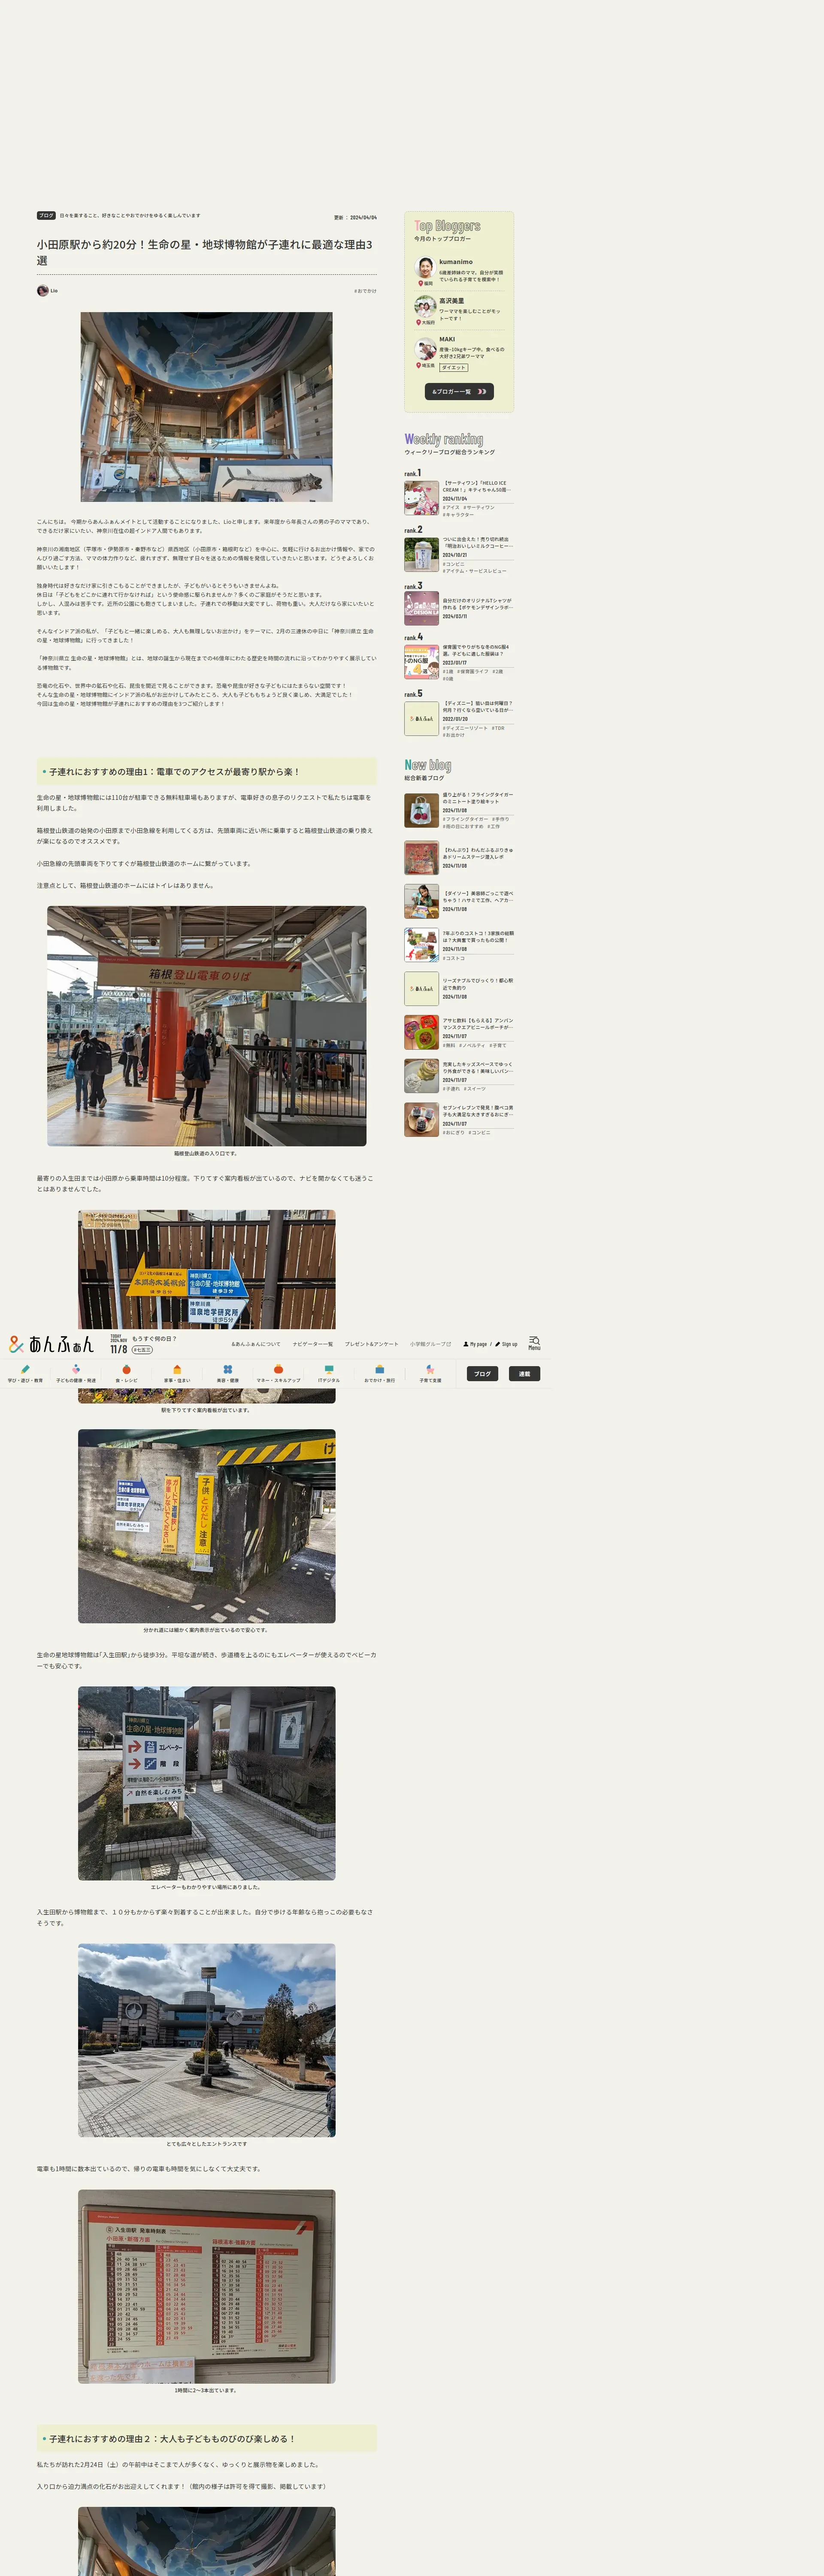Open わんぷり ドリームステージ article title
The image size is (824, 2576).
478,853
